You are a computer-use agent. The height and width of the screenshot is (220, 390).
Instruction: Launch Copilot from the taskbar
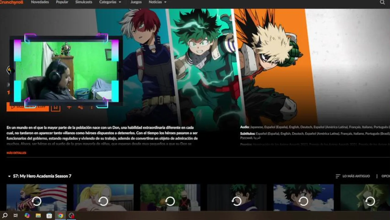(27, 215)
